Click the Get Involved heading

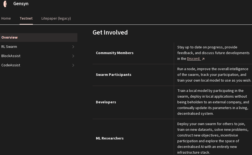tap(110, 32)
